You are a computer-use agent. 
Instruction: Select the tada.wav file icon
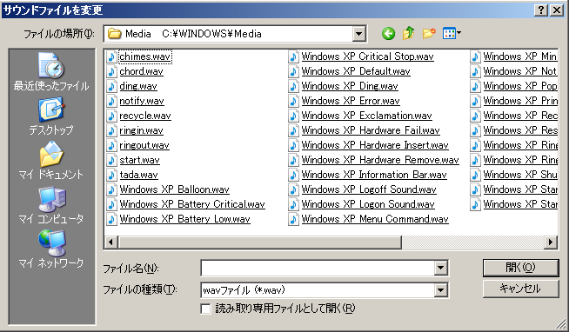click(x=111, y=175)
